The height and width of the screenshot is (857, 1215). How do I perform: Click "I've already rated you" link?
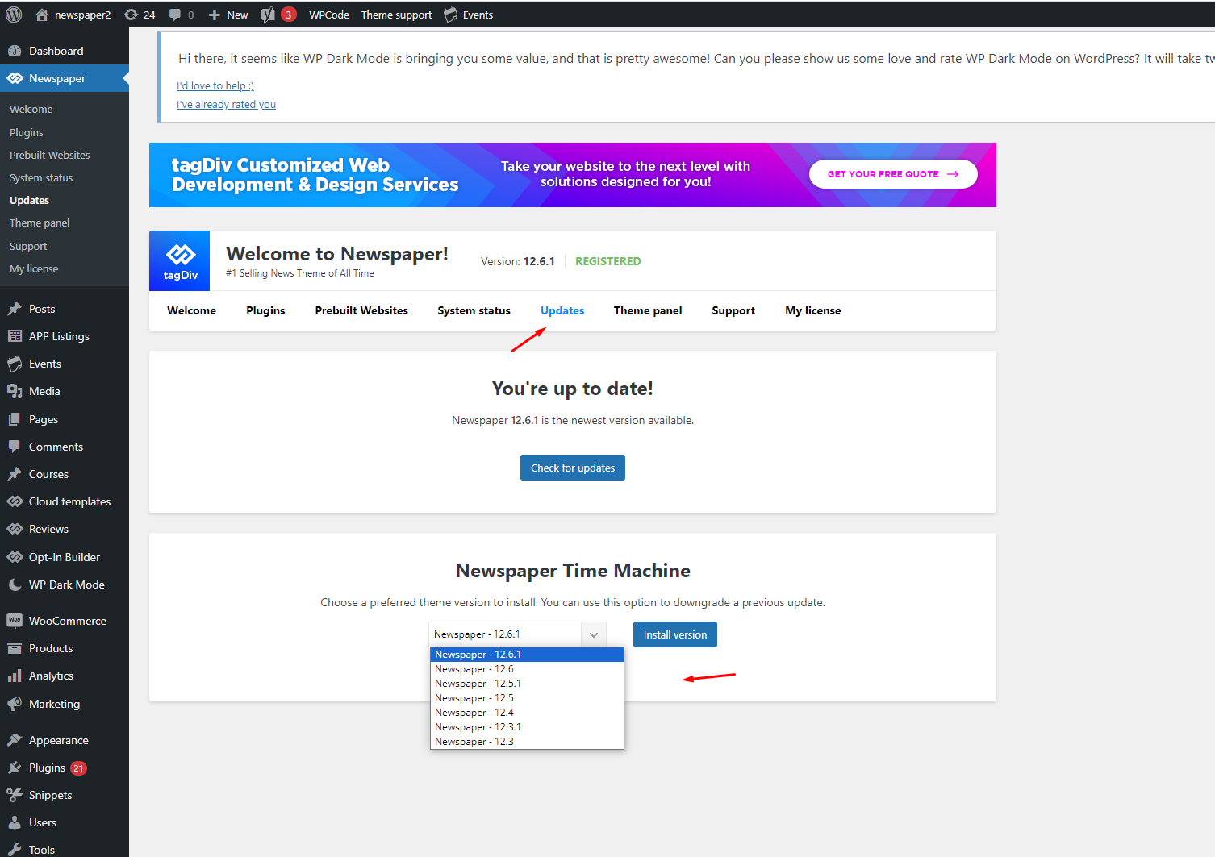point(226,104)
